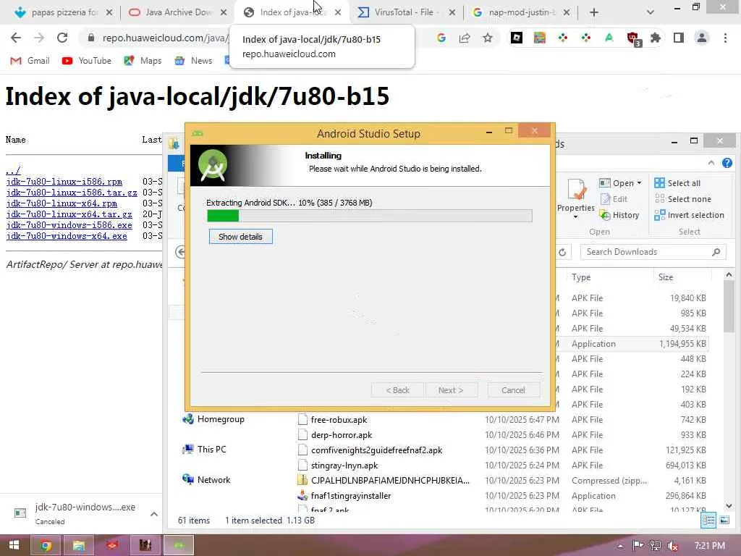The height and width of the screenshot is (556, 741).
Task: Open the Google icon in address bar
Action: tap(441, 38)
